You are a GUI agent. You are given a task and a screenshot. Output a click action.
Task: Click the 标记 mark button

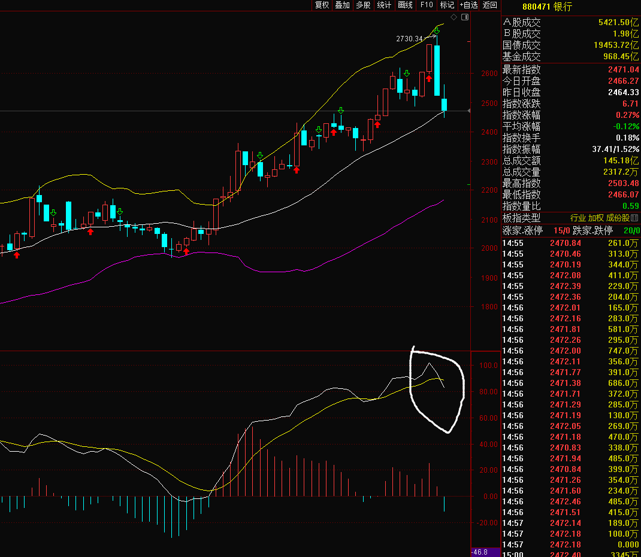pyautogui.click(x=447, y=5)
